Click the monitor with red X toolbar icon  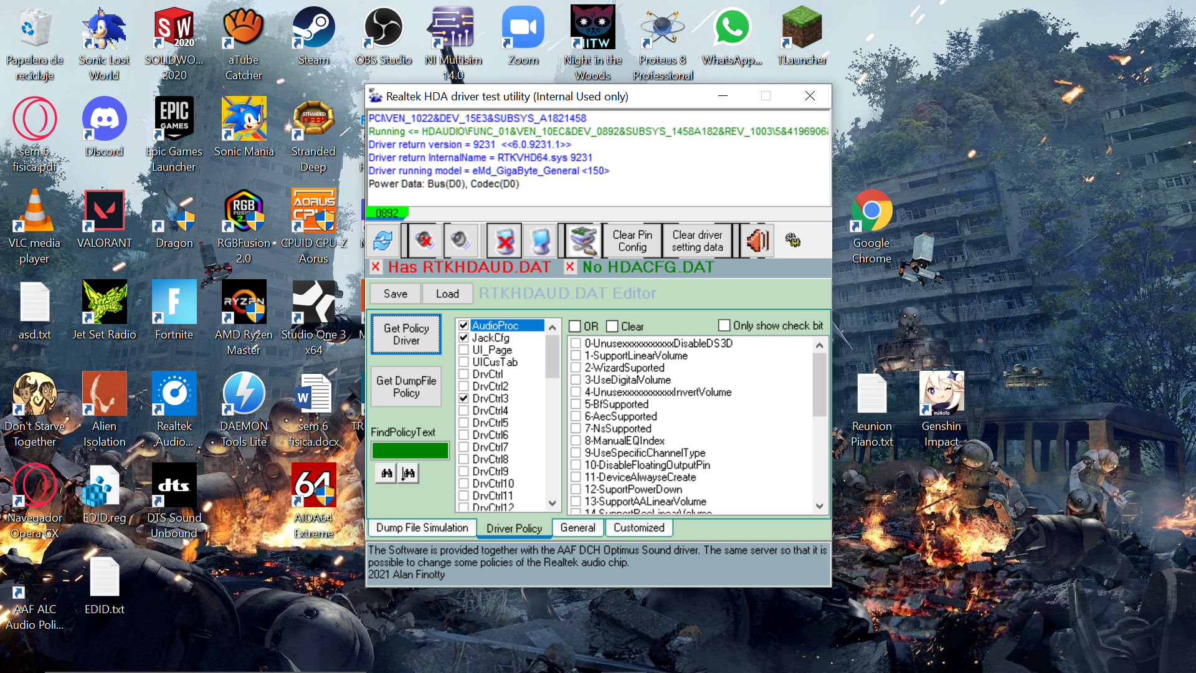click(x=505, y=241)
